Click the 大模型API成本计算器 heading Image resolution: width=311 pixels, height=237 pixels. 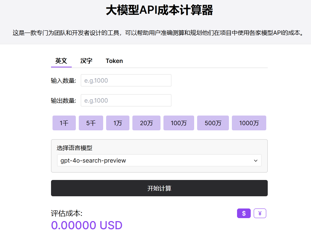coord(159,10)
